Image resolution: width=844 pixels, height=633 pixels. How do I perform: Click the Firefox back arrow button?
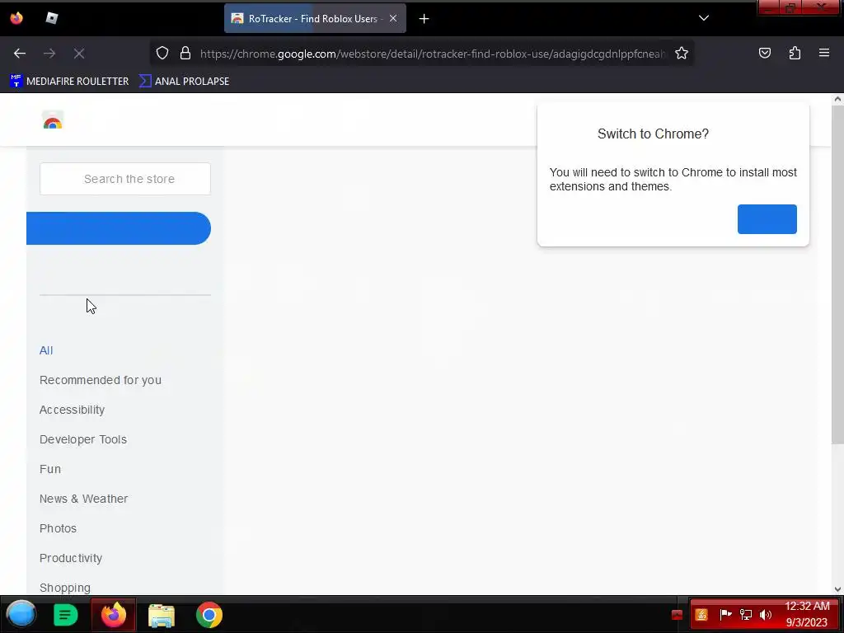coord(20,54)
